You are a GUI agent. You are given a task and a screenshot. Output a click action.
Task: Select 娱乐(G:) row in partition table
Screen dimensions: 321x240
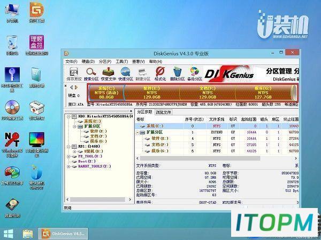pyautogui.click(x=217, y=151)
